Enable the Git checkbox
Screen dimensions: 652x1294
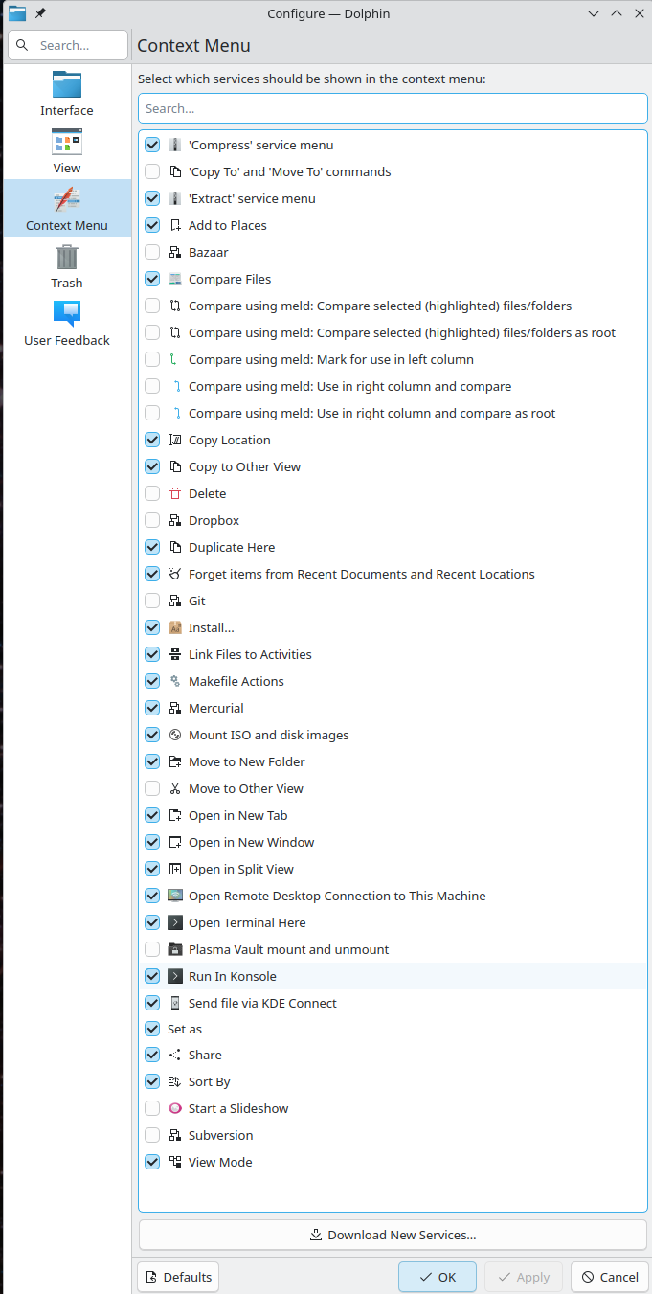pos(152,602)
